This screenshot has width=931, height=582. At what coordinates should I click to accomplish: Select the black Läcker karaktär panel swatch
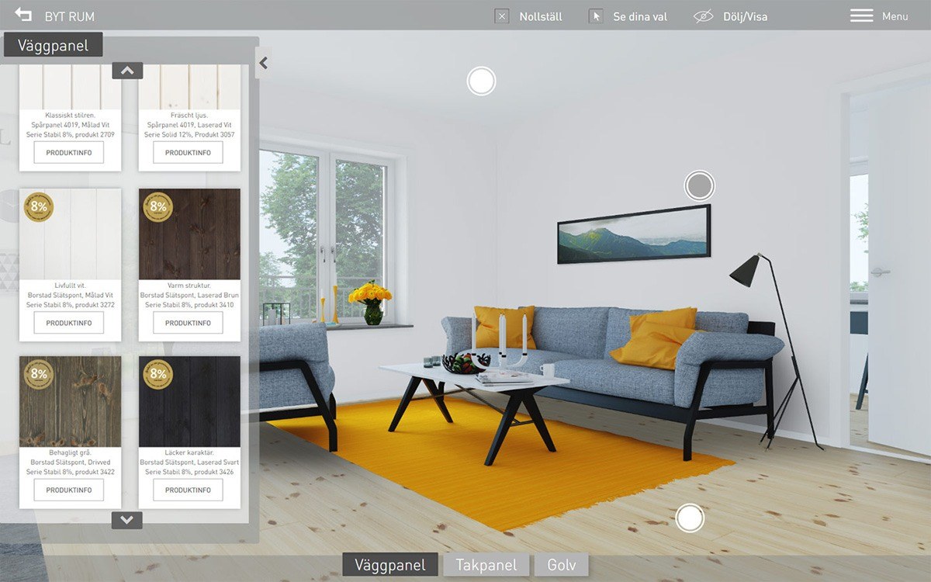[x=189, y=401]
